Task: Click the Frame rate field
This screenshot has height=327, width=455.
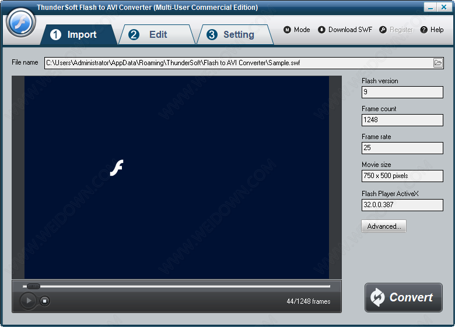Action: (402, 148)
